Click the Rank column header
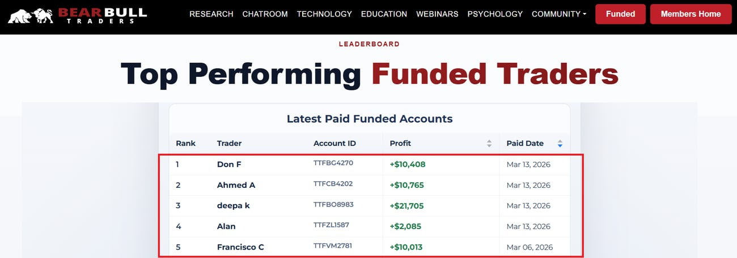737x258 pixels. click(x=185, y=144)
